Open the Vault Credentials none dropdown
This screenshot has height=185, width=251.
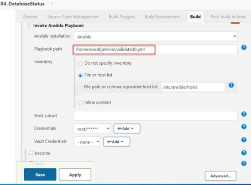tap(87, 142)
